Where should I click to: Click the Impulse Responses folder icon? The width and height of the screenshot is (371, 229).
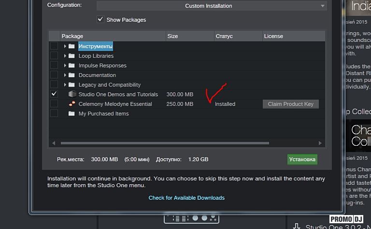click(72, 65)
